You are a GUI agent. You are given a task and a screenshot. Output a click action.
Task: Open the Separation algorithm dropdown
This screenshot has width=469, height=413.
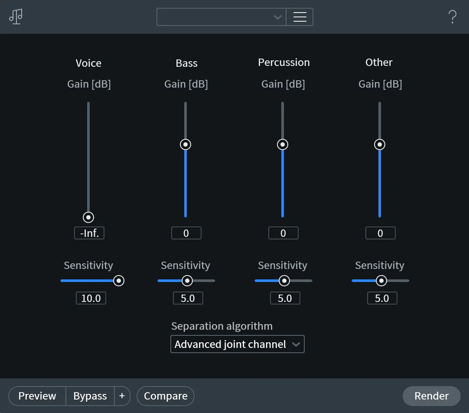[x=237, y=344]
